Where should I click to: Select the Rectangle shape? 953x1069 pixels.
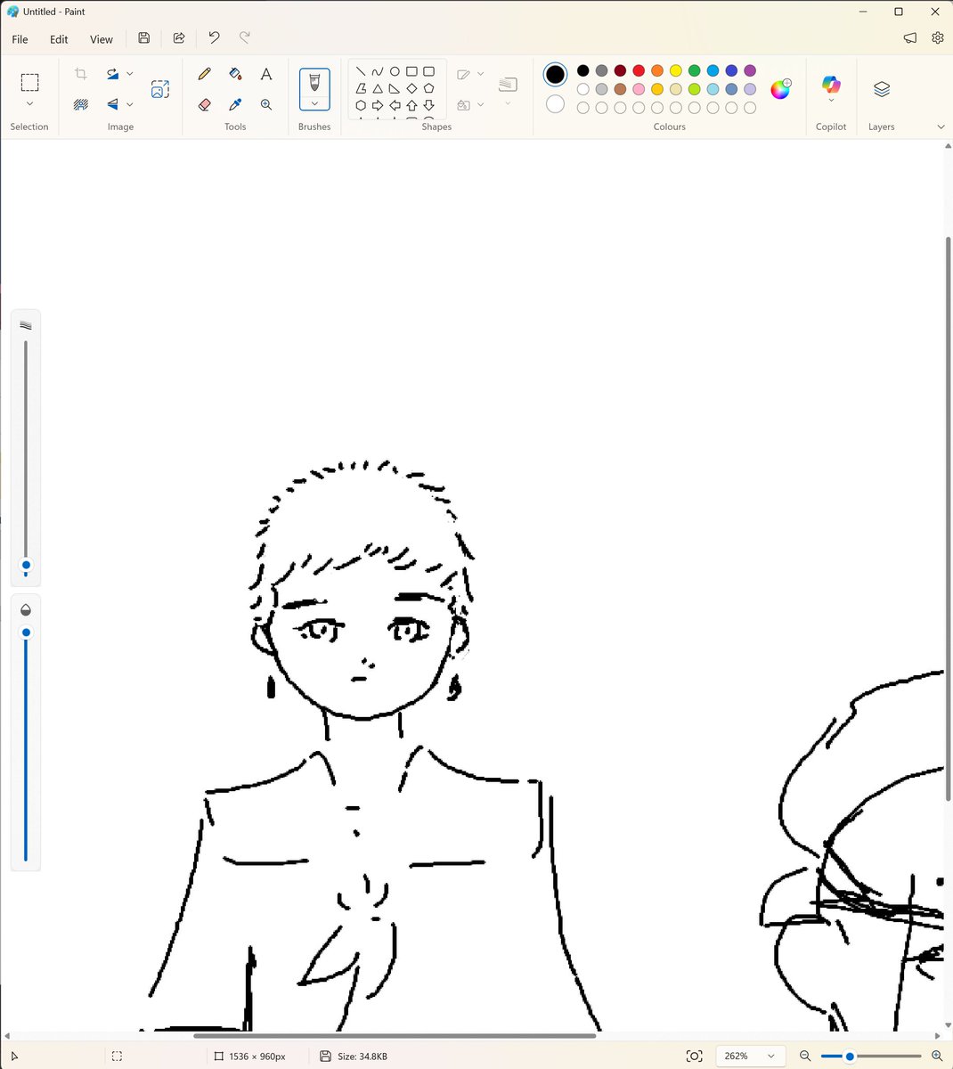tap(411, 71)
